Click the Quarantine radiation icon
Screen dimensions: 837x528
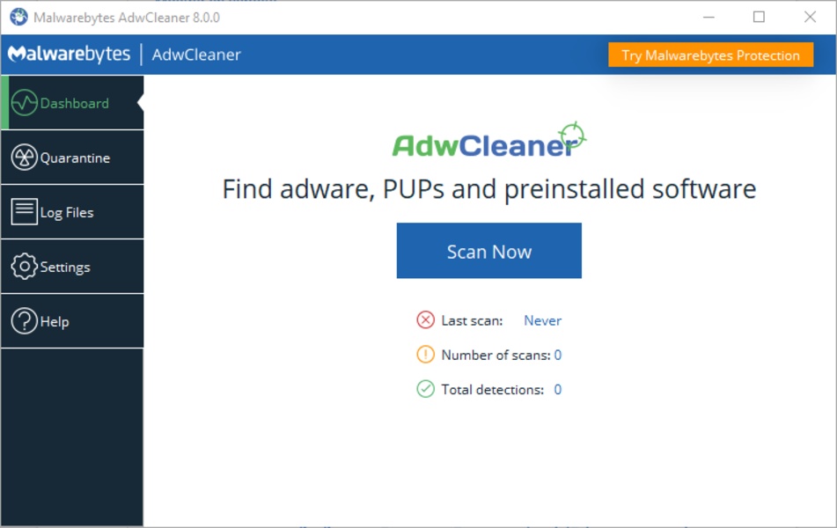(x=24, y=158)
